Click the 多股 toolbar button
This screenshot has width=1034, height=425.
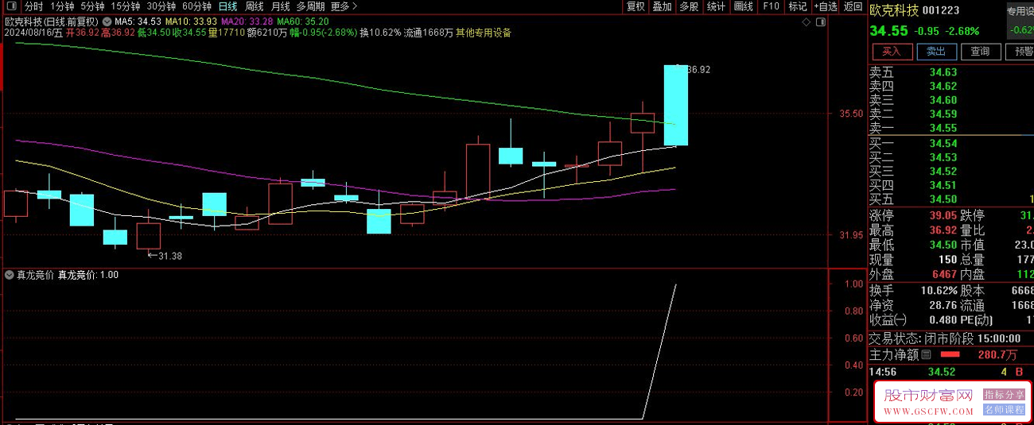(x=689, y=6)
